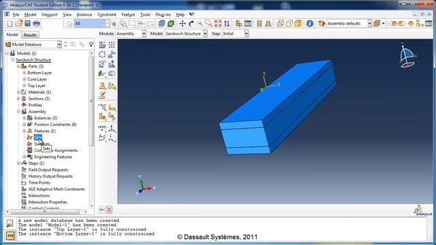This screenshot has height=245, width=436.
Task: Select the Sets item in tree
Action: (37, 137)
